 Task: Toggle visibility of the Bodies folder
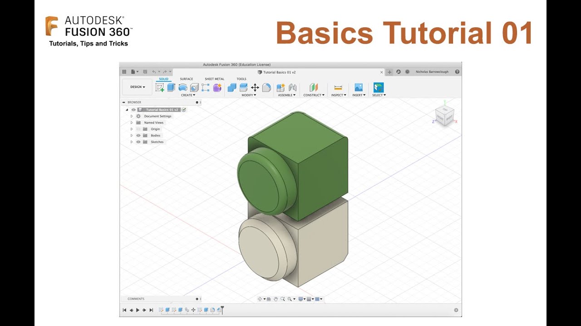point(138,135)
